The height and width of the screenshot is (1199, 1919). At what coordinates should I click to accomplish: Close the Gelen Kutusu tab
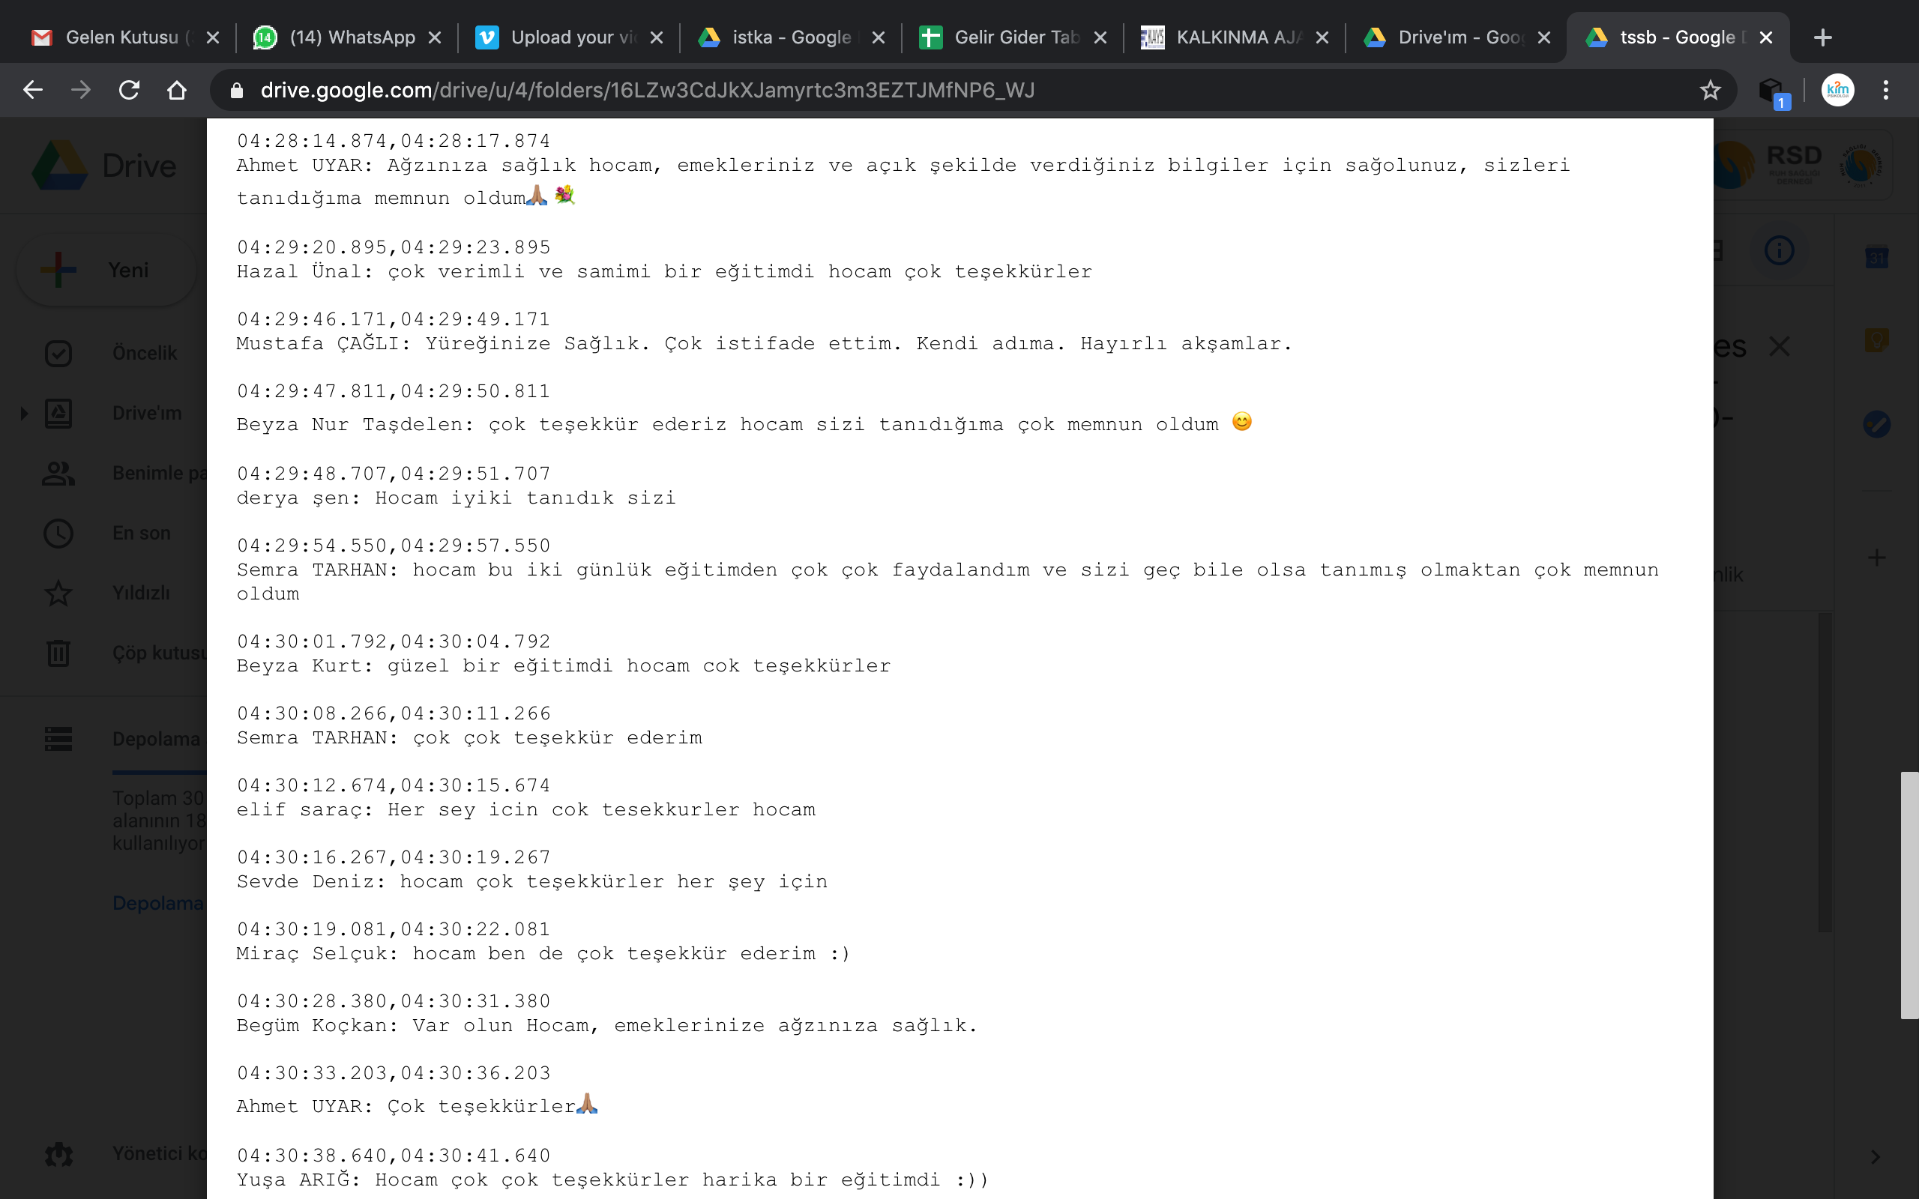click(213, 37)
